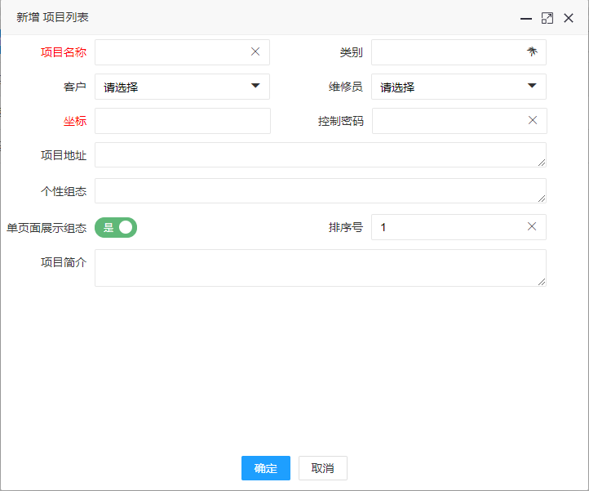This screenshot has width=589, height=491.
Task: Clear the 项目名称 field with its X icon
Action: pos(255,52)
